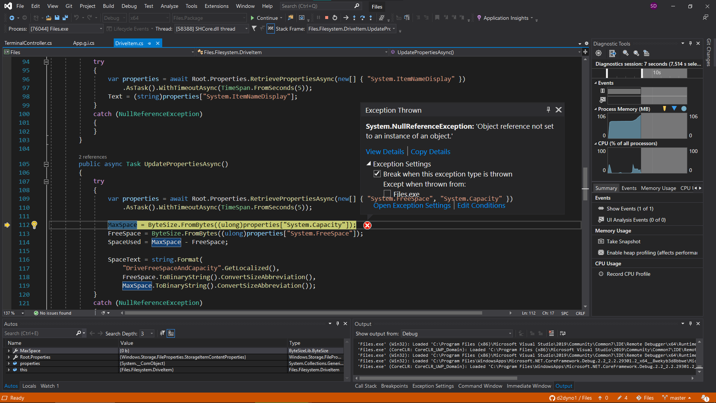Restart the debug session with the restart icon
Image resolution: width=716 pixels, height=403 pixels.
(335, 18)
